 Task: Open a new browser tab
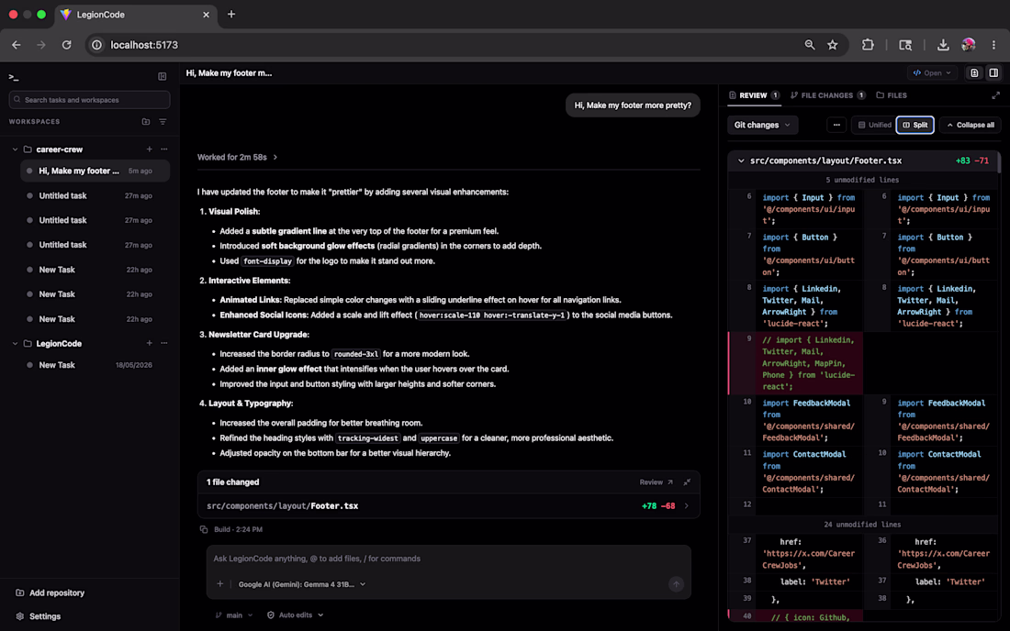pos(231,14)
